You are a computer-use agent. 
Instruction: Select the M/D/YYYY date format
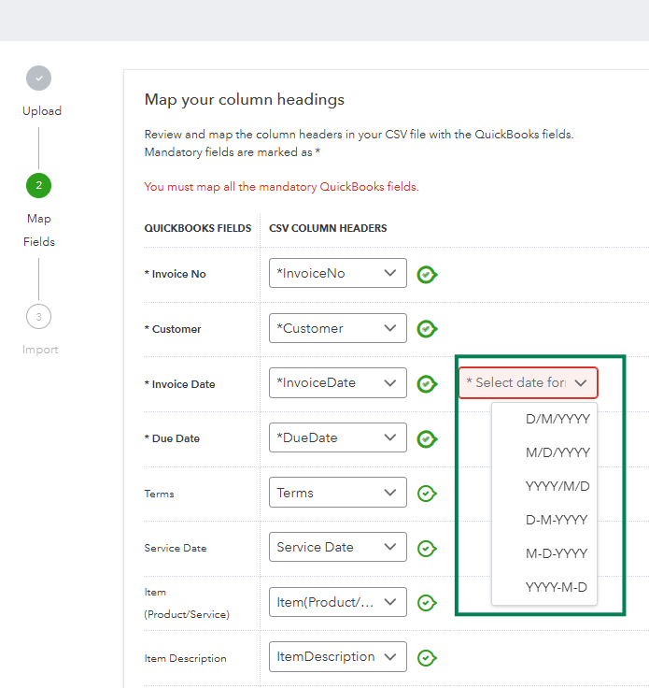coord(557,452)
